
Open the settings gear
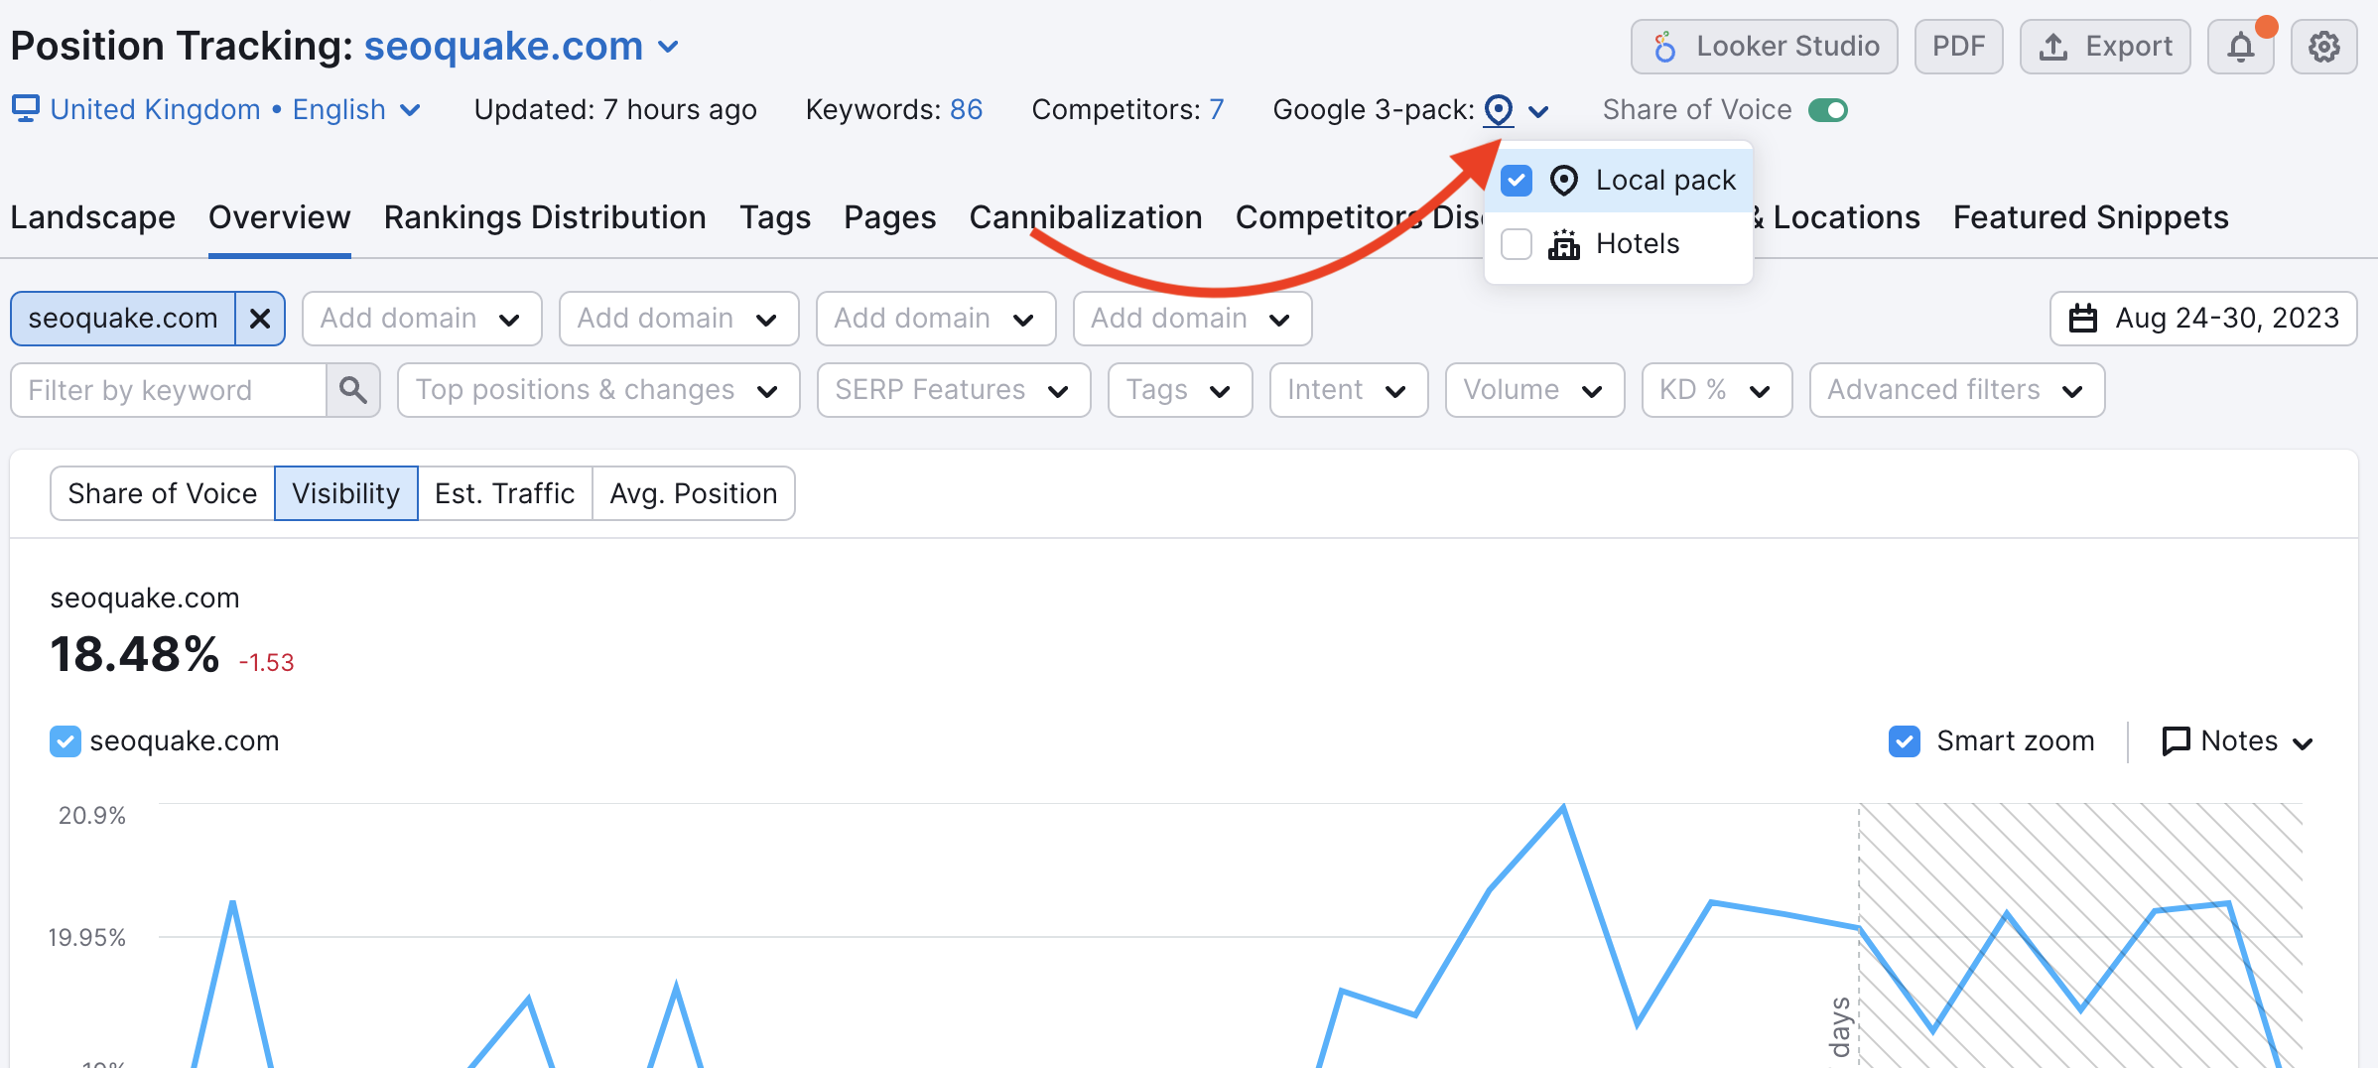[2323, 47]
